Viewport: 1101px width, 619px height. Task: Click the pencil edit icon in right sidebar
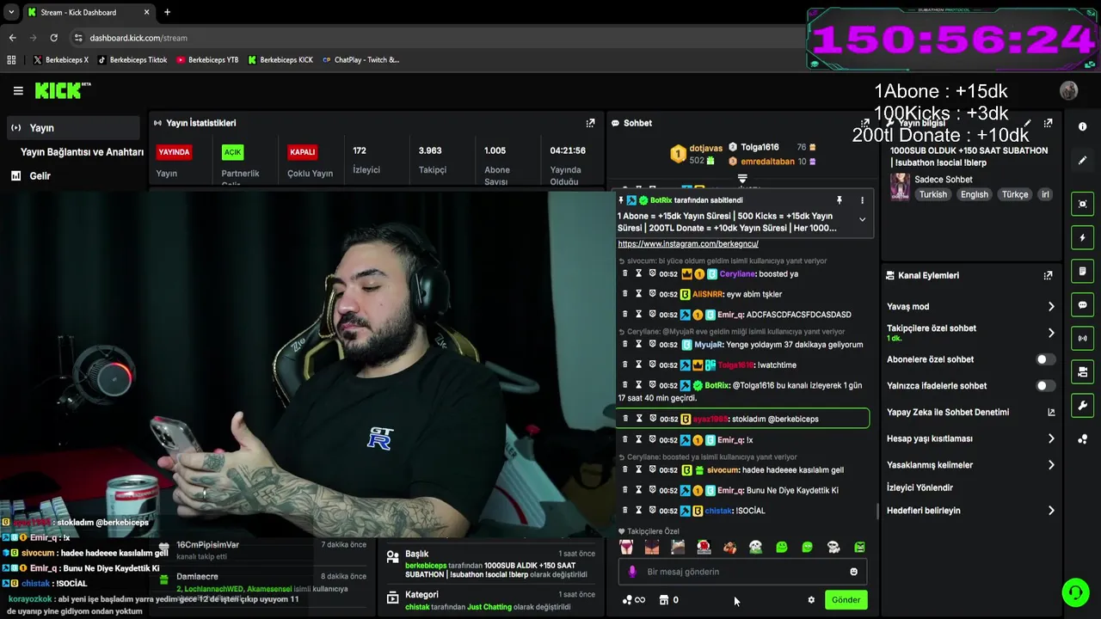pyautogui.click(x=1082, y=160)
